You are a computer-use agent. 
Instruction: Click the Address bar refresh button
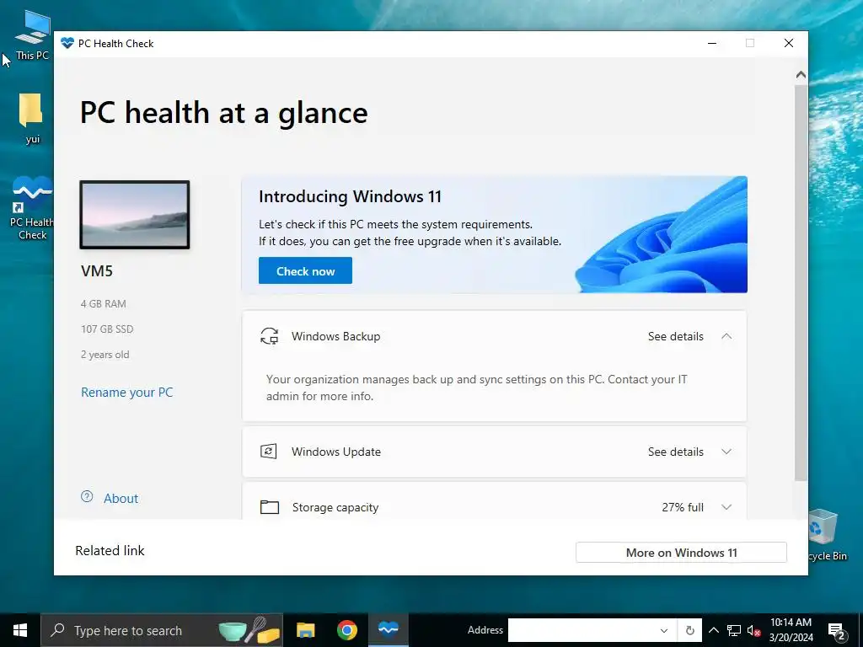(x=689, y=630)
